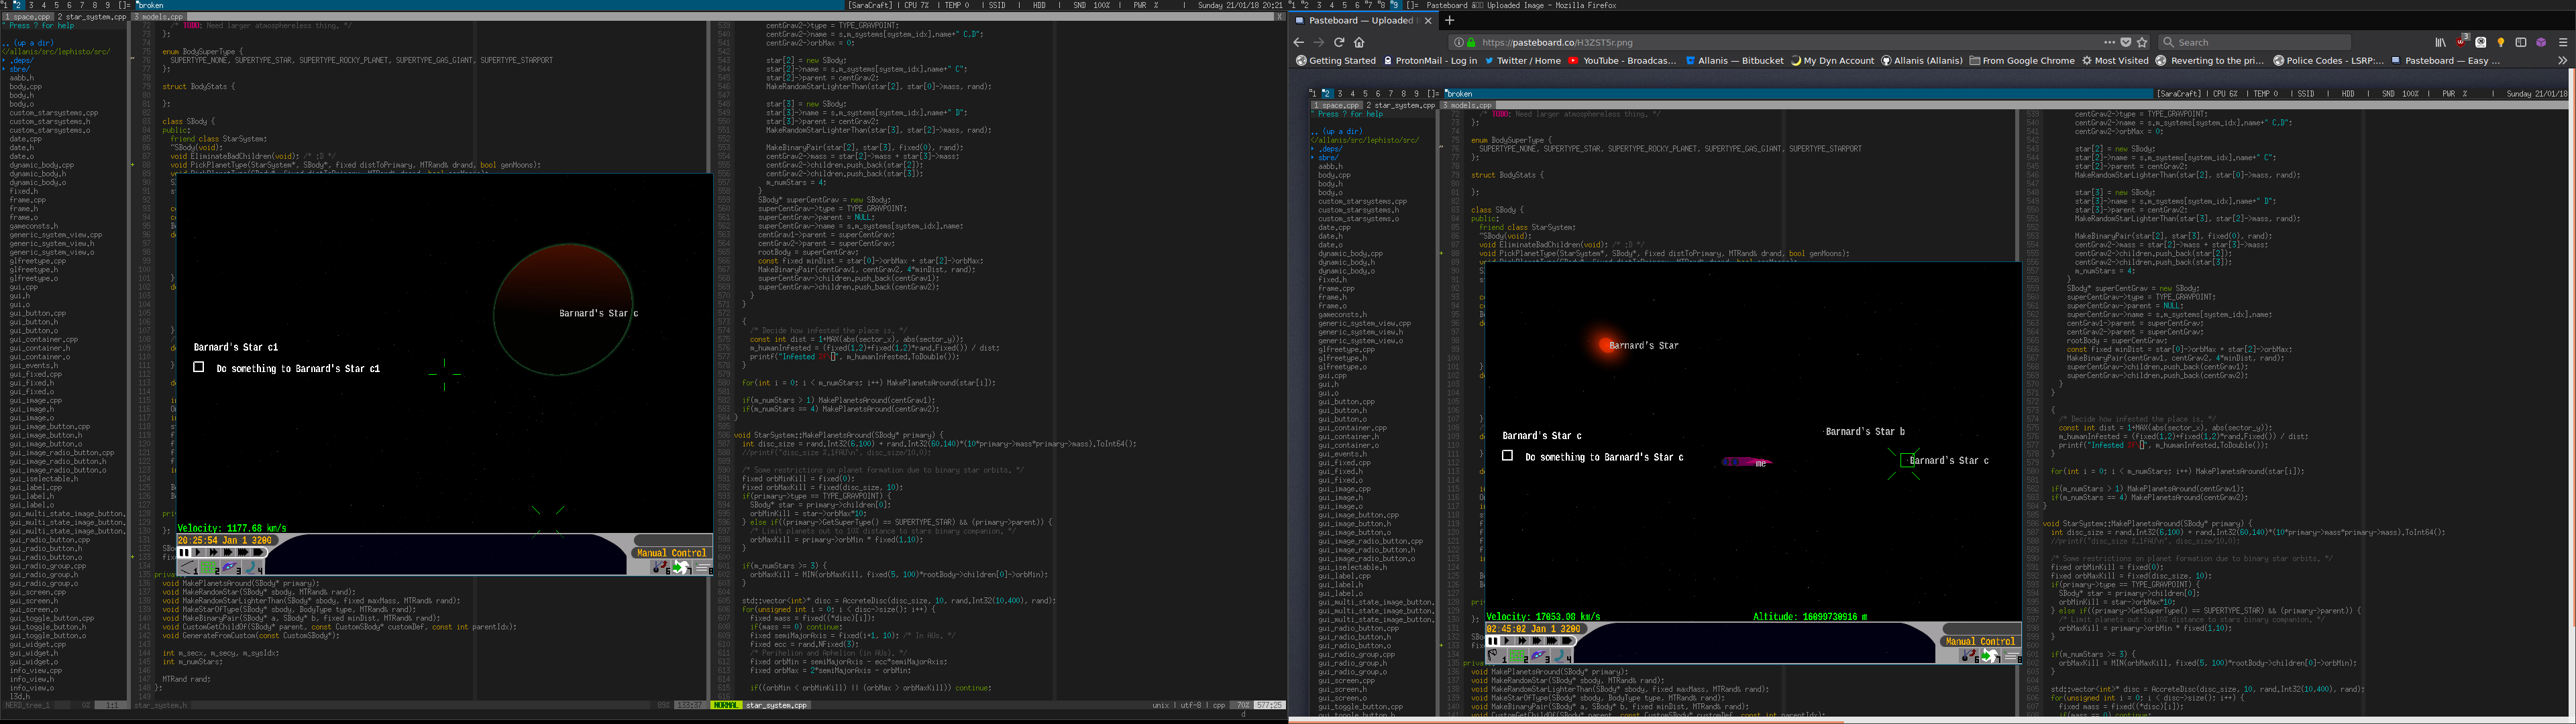
Task: Reload the page in Firefox
Action: 1339,42
